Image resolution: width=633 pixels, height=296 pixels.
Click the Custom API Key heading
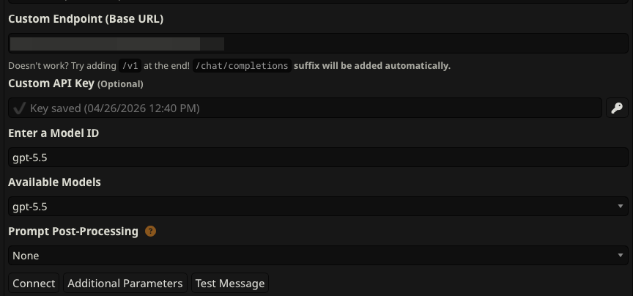pyautogui.click(x=51, y=84)
